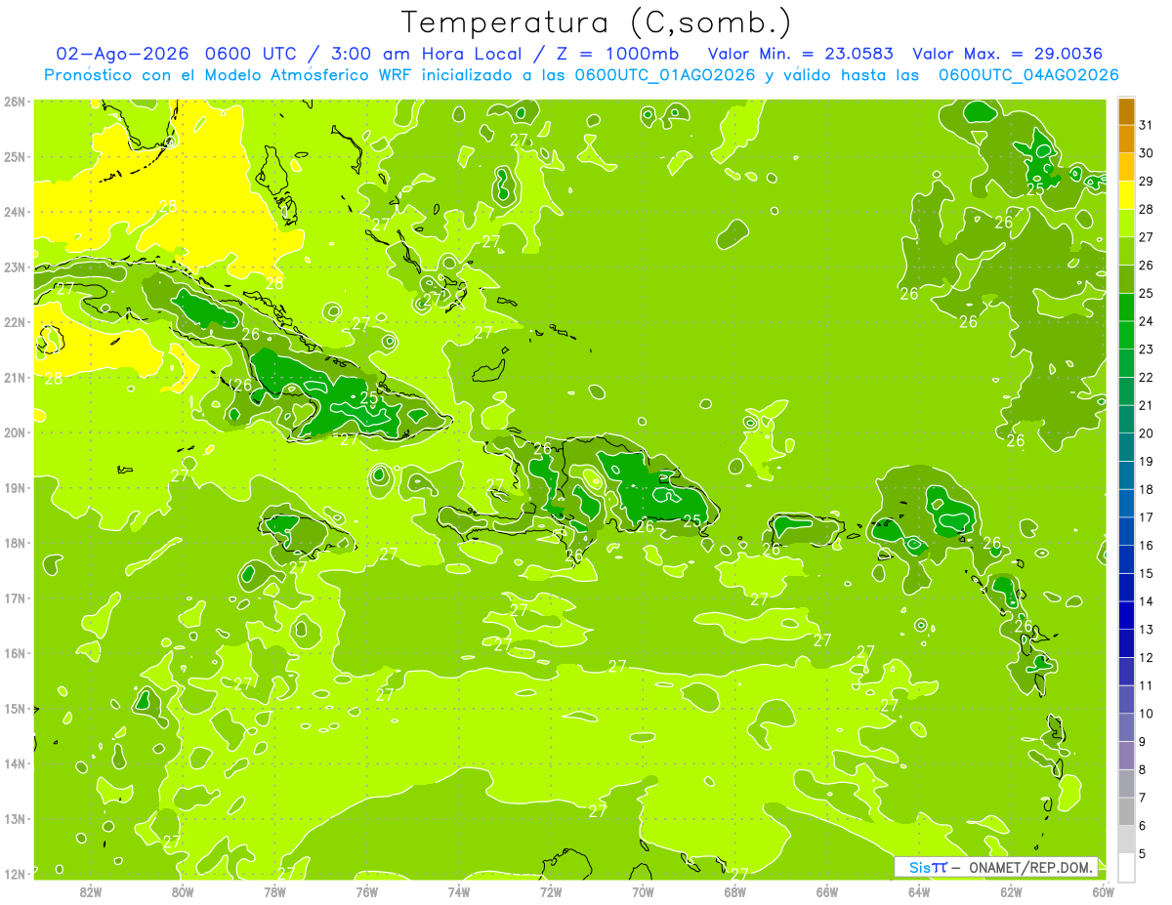
Task: Click the "74W" longitude axis label
Action: (x=459, y=891)
